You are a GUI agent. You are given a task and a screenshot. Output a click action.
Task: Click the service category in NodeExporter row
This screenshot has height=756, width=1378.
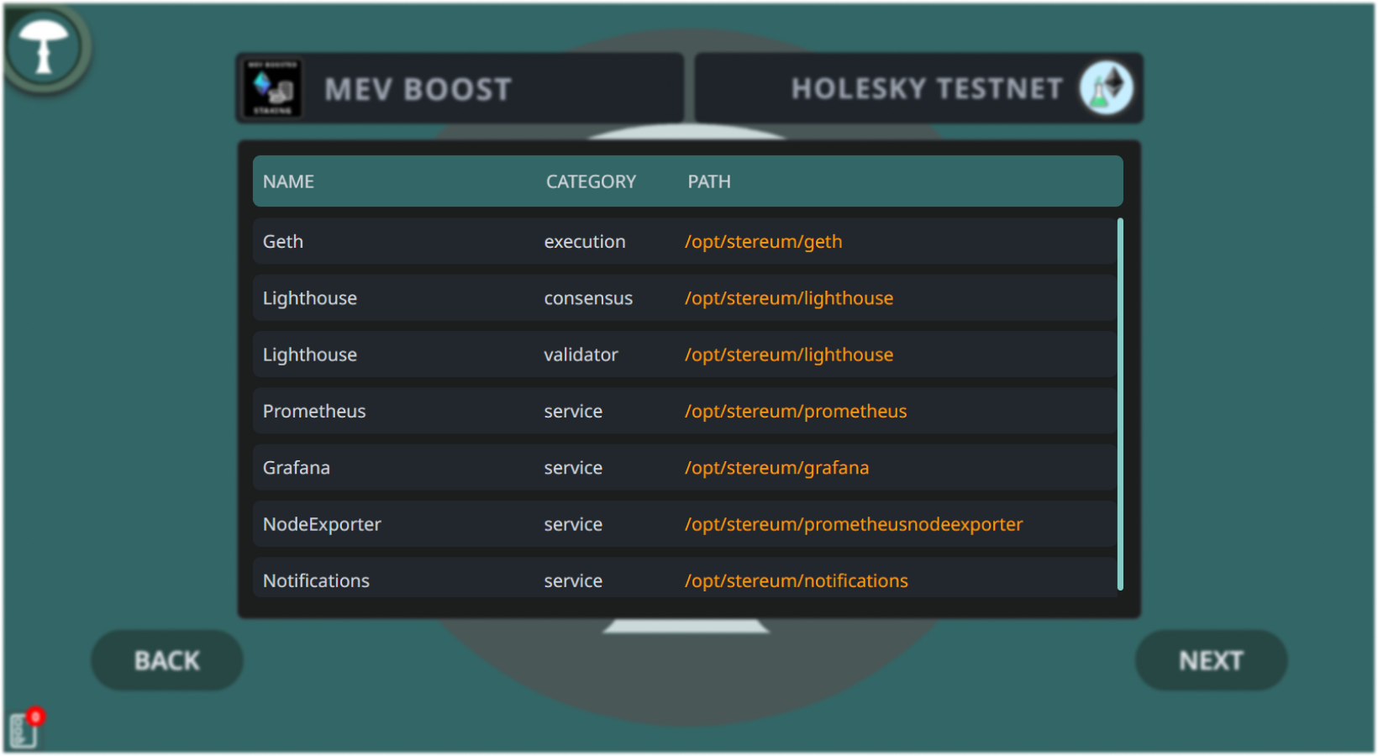[x=573, y=524]
